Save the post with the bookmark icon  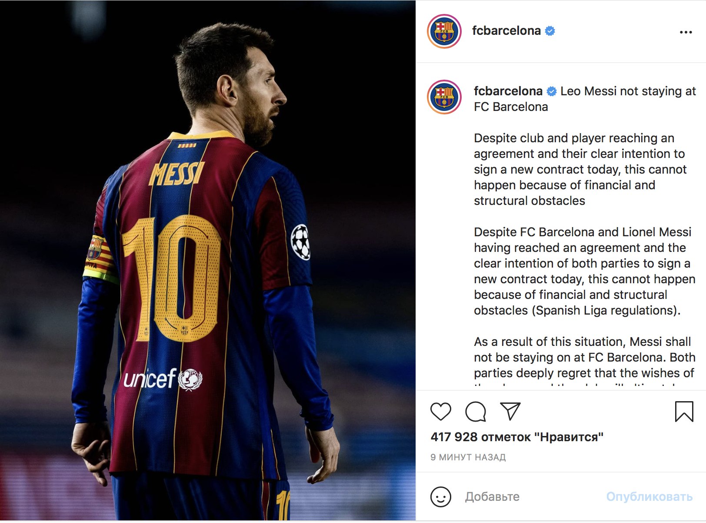click(684, 412)
